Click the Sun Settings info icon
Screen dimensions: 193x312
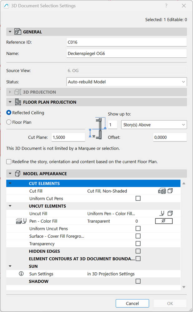[21, 274]
